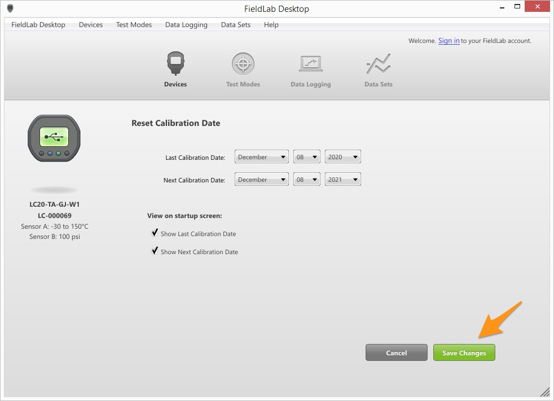
Task: Open the Data Logging menu
Action: pyautogui.click(x=186, y=25)
